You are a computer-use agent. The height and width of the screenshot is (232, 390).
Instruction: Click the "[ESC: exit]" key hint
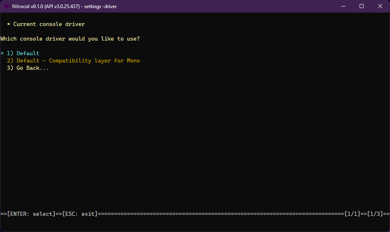[80, 214]
